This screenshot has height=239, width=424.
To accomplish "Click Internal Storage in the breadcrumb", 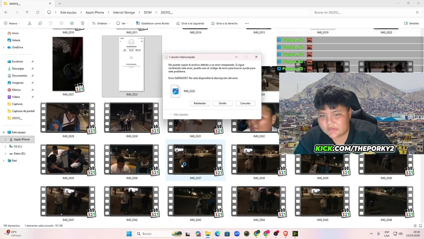I will [124, 12].
